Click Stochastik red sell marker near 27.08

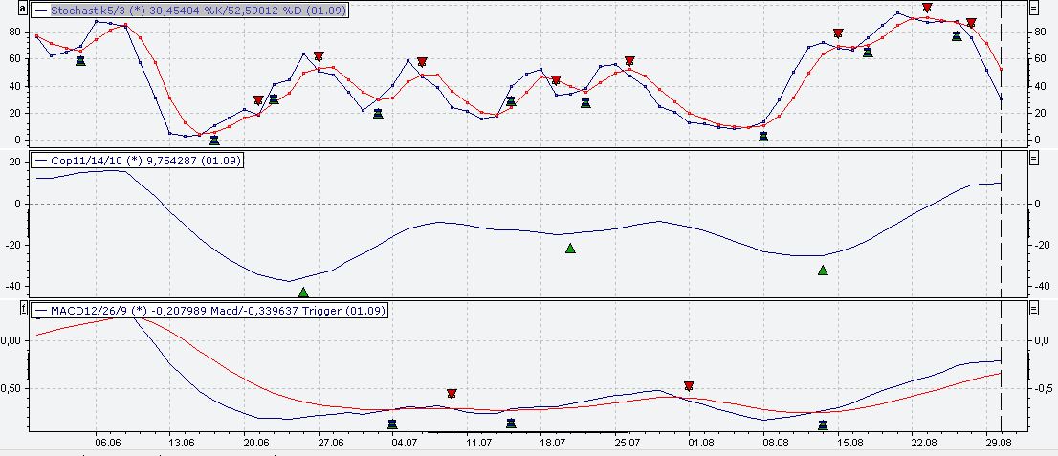tap(971, 23)
